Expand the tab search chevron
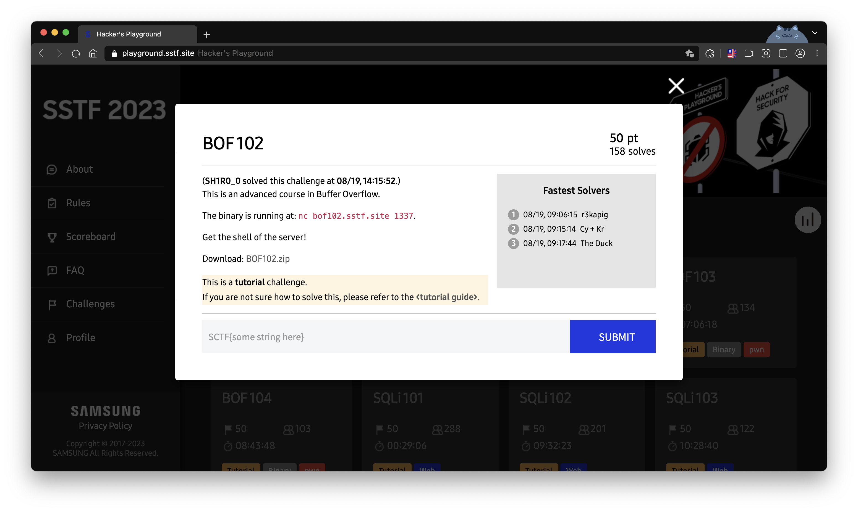This screenshot has width=858, height=512. pos(815,33)
